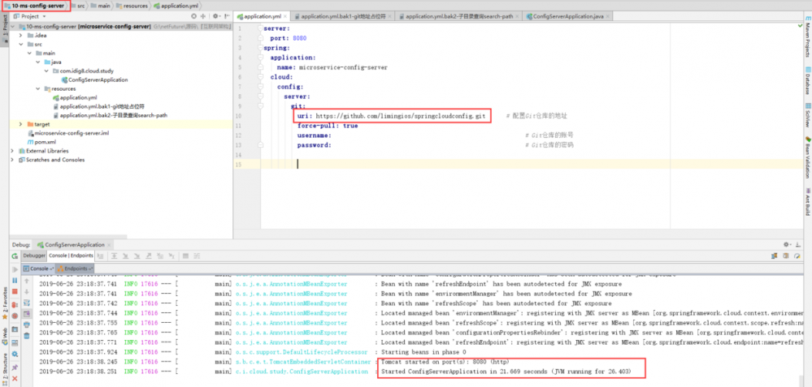Viewport: 812px width, 387px height.
Task: Expand the target folder
Action: click(20, 124)
